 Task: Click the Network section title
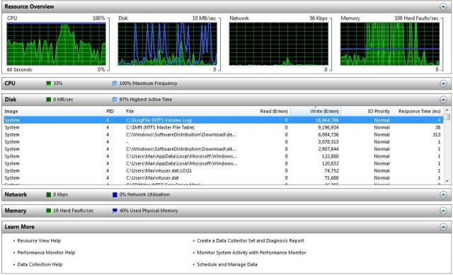(16, 195)
